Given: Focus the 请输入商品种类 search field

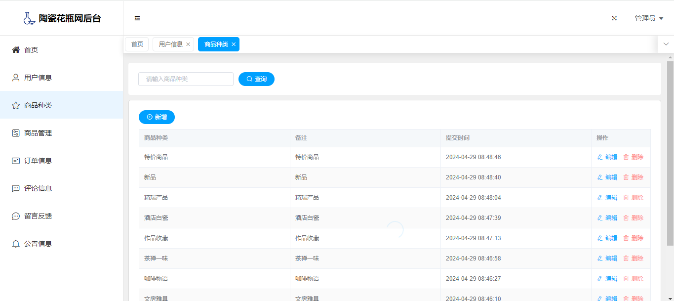Looking at the screenshot, I should pyautogui.click(x=186, y=79).
